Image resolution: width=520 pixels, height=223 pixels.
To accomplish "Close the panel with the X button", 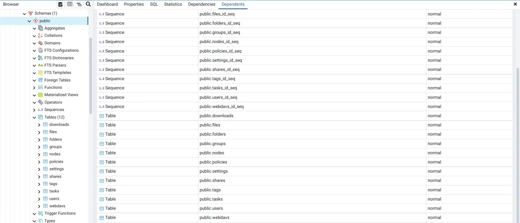I will [x=515, y=4].
